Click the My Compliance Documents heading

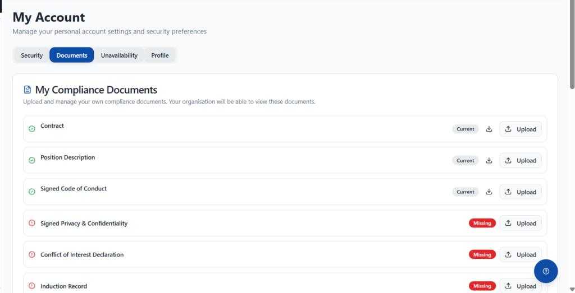pyautogui.click(x=96, y=90)
